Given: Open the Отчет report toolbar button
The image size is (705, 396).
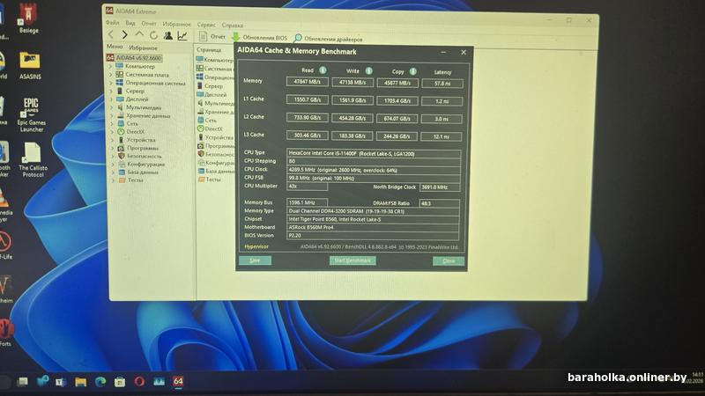Looking at the screenshot, I should click(211, 37).
